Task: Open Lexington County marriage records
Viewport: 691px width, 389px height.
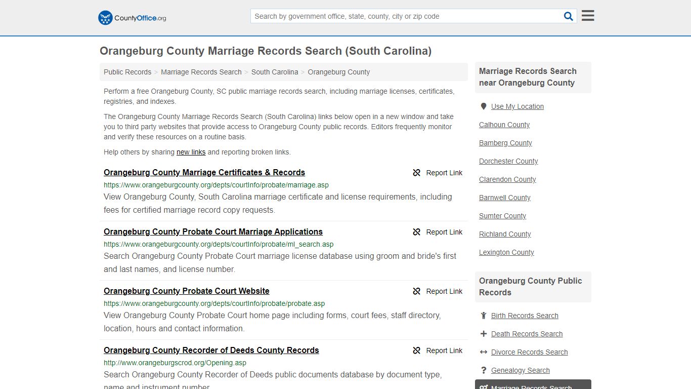Action: tap(506, 252)
